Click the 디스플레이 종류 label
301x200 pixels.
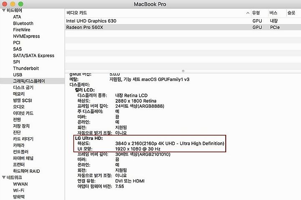[x=92, y=96]
